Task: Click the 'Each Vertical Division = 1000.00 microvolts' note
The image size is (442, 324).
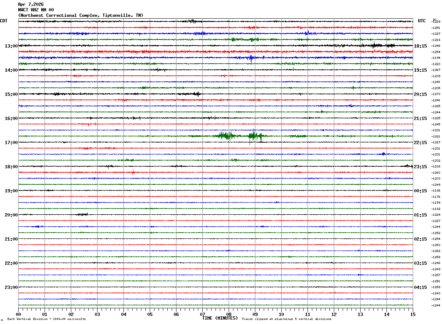Action: click(x=47, y=319)
